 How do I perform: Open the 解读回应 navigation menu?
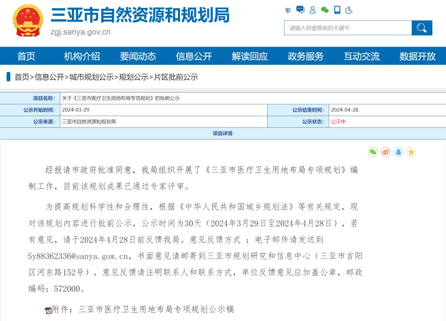coord(250,56)
